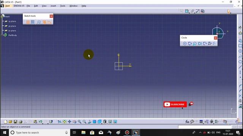Zoom in with magnifier plus icon
The height and width of the screenshot is (136, 243).
[x=79, y=122]
